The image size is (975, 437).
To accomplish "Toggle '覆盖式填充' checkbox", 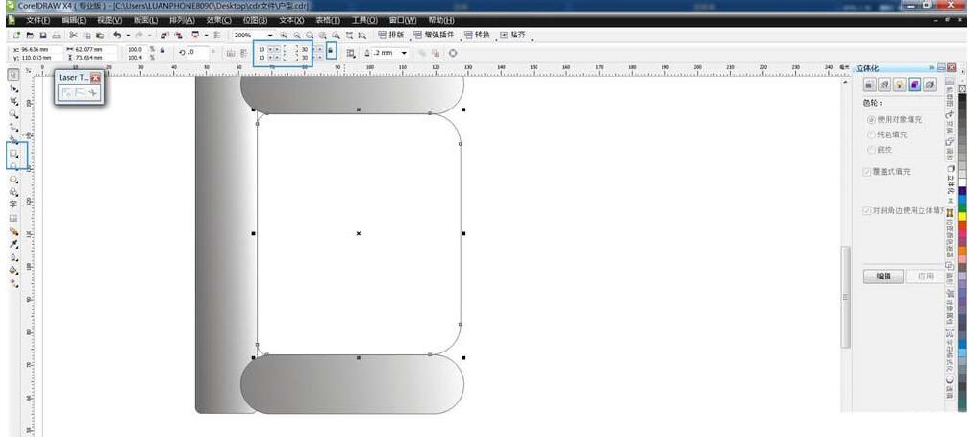I will [868, 172].
